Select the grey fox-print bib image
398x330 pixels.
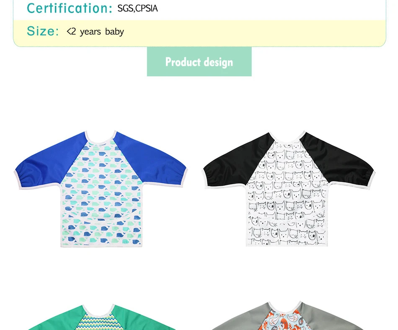(288, 315)
